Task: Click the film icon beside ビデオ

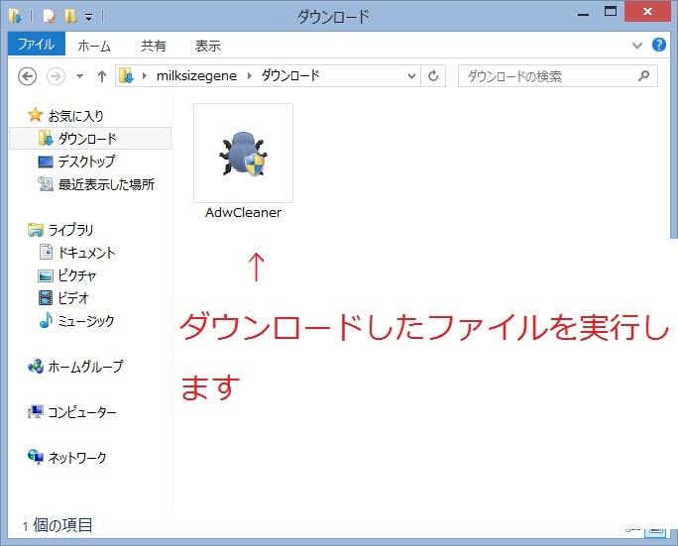Action: [x=45, y=298]
